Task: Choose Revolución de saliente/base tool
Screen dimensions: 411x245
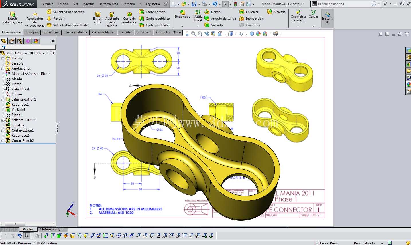Action: [35, 20]
